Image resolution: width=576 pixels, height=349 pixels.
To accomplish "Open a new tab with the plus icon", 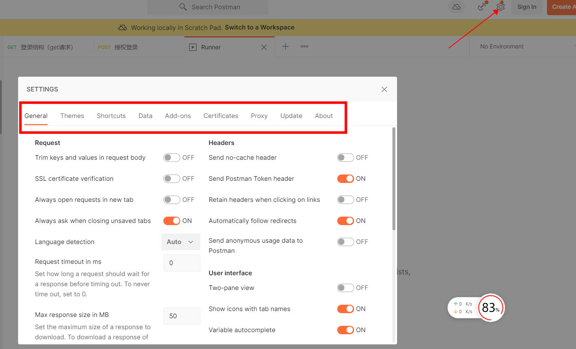I will point(285,46).
